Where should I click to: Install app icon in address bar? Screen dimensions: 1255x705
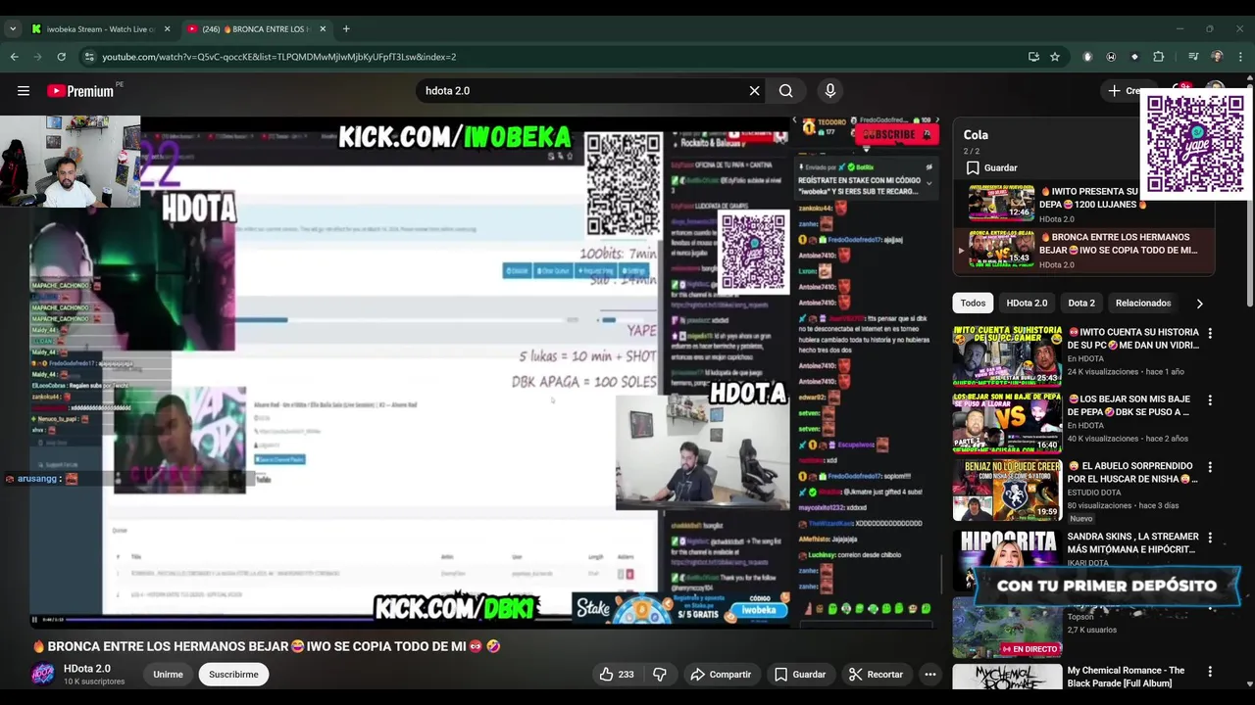[x=1033, y=57]
